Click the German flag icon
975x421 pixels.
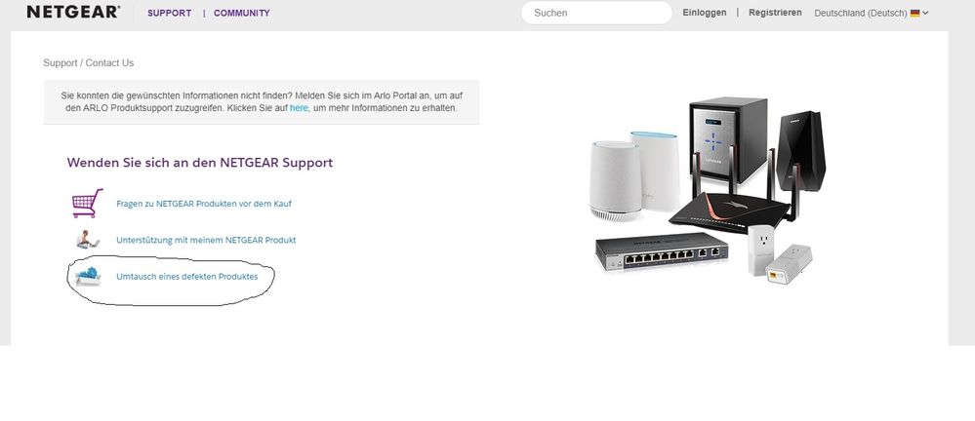coord(914,13)
